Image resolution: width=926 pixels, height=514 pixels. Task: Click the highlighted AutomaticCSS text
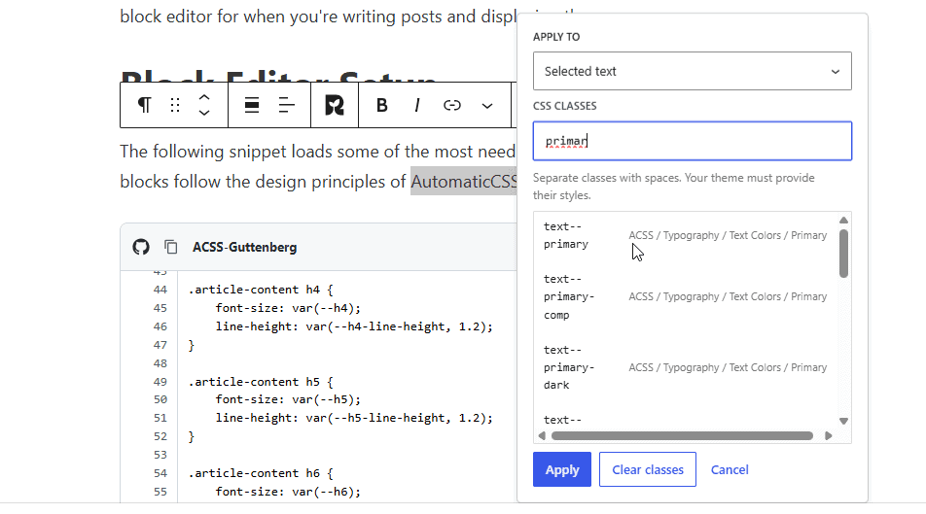(x=464, y=181)
